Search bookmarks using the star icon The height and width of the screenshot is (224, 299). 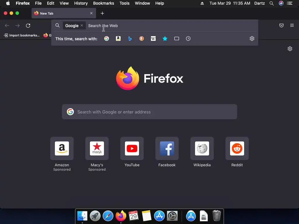pyautogui.click(x=165, y=39)
